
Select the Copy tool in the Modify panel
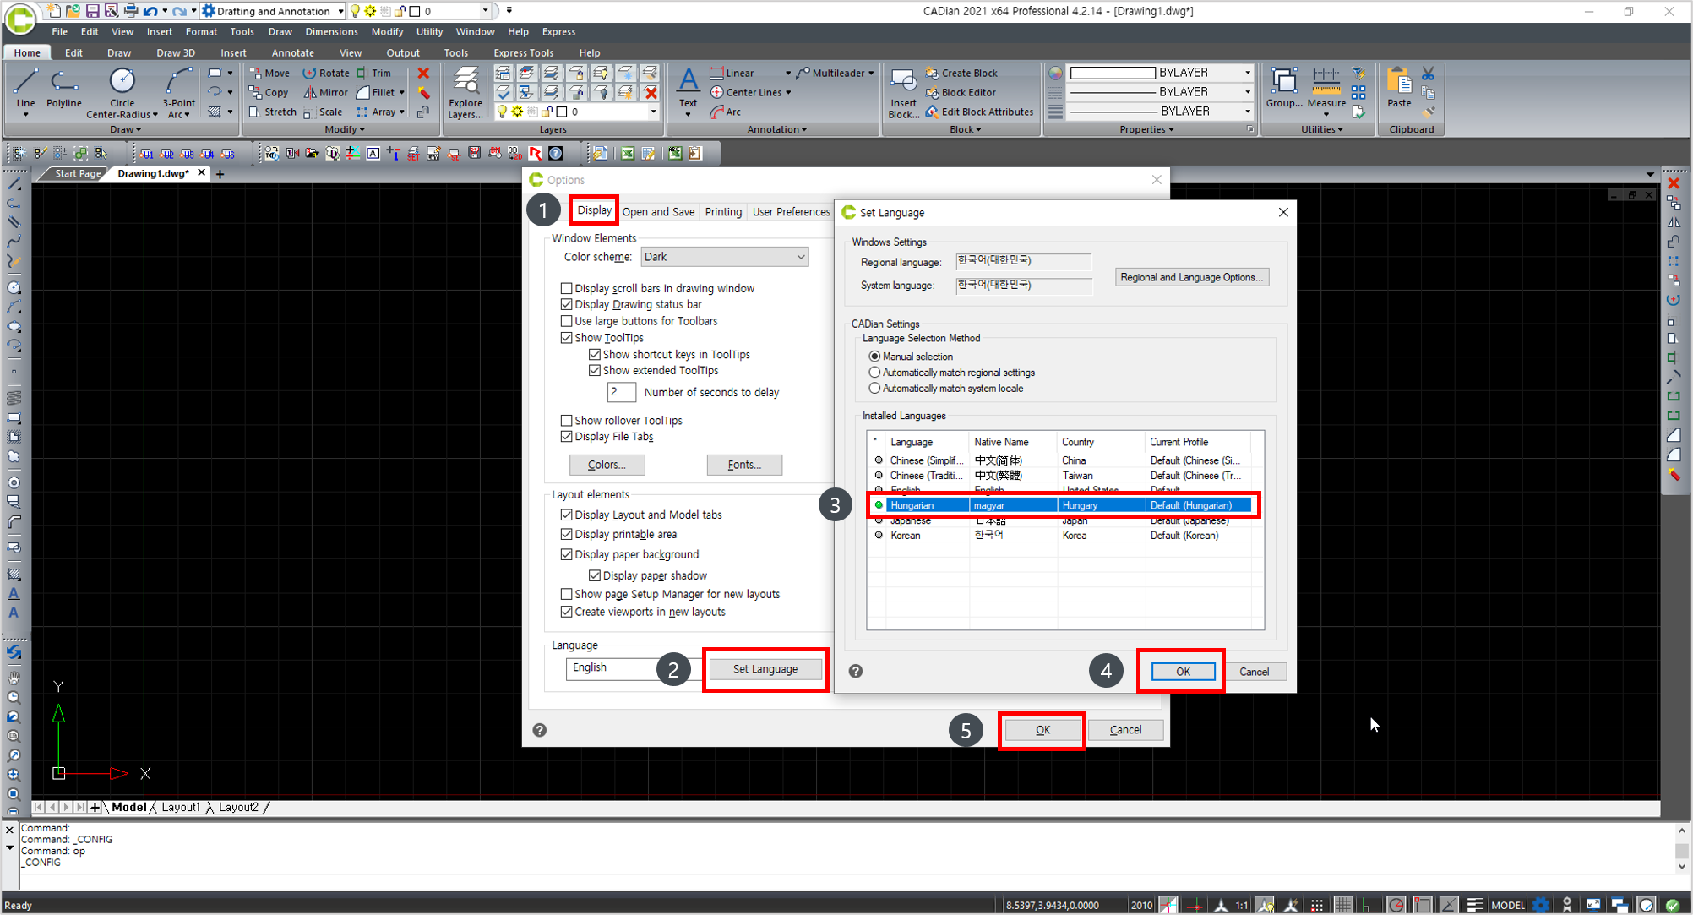(x=269, y=93)
